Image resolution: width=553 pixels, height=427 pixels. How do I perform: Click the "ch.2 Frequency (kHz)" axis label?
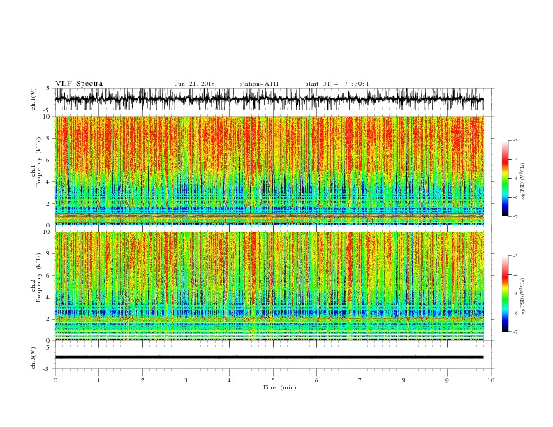36,278
